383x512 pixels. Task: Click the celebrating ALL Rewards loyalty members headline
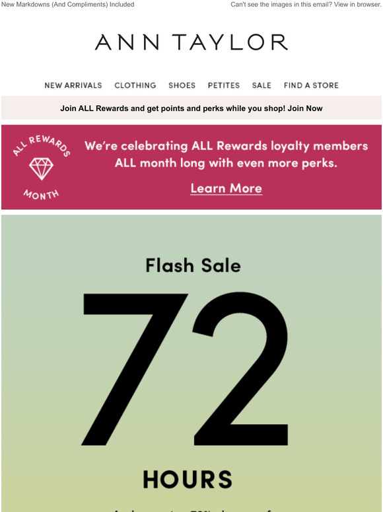[x=226, y=146]
